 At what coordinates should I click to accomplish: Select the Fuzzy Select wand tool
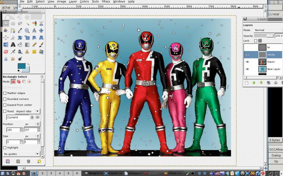pos(27,23)
